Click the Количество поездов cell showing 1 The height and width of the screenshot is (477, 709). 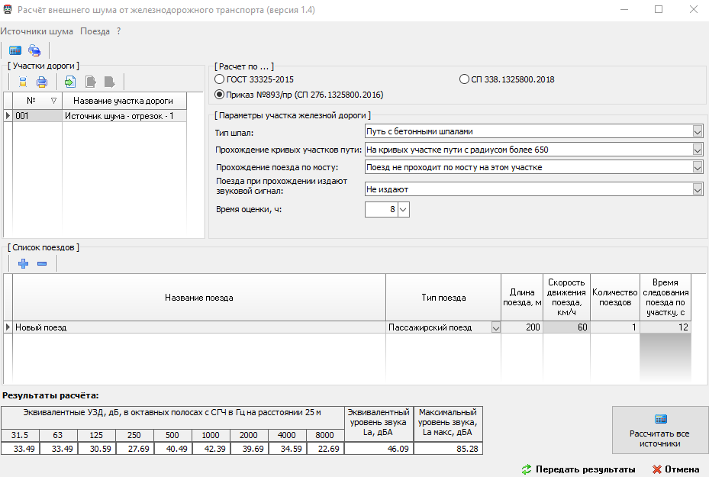tap(615, 327)
